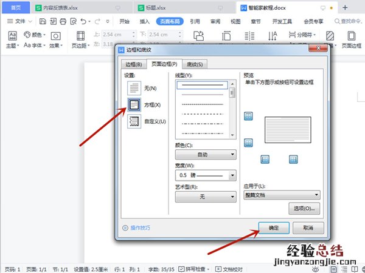Click the 页面边框 page border ribbon icon
Screen dimensions: 365x273
coord(351,38)
